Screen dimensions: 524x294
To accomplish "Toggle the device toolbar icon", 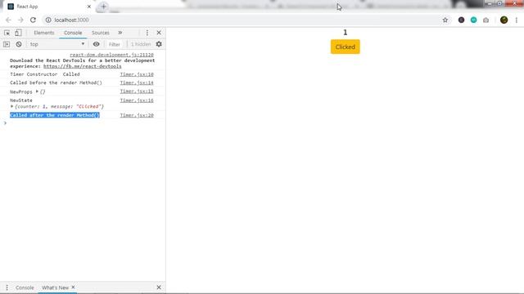I will tap(18, 33).
